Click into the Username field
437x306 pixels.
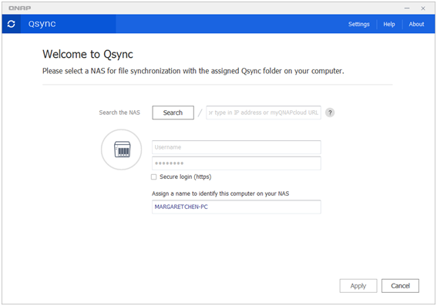click(x=237, y=147)
